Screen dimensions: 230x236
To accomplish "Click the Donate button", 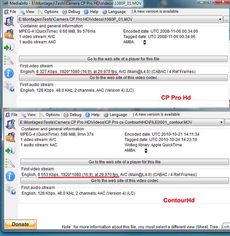I will (x=20, y=224).
